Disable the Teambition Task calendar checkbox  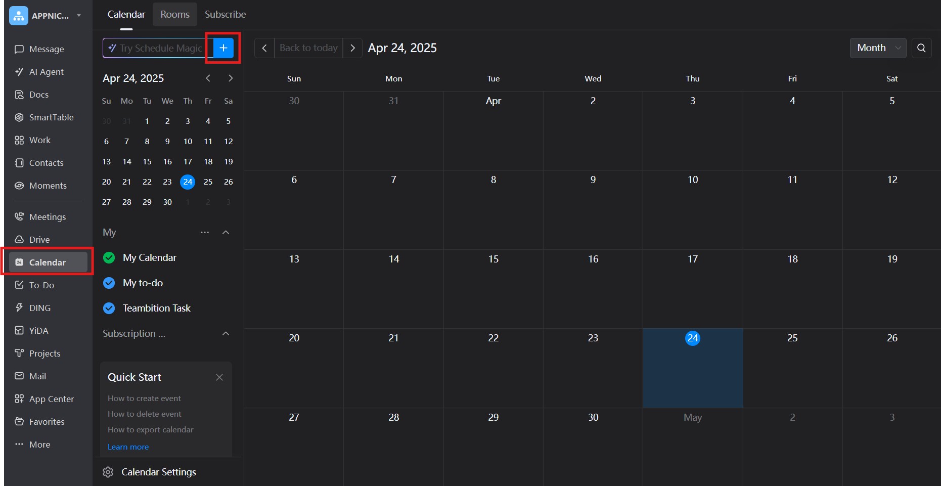click(109, 308)
